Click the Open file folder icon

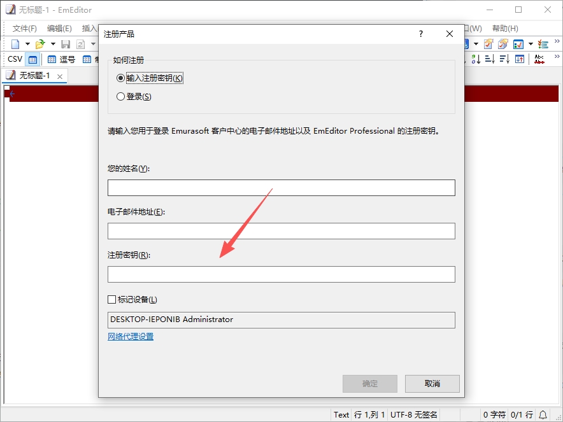click(x=40, y=44)
